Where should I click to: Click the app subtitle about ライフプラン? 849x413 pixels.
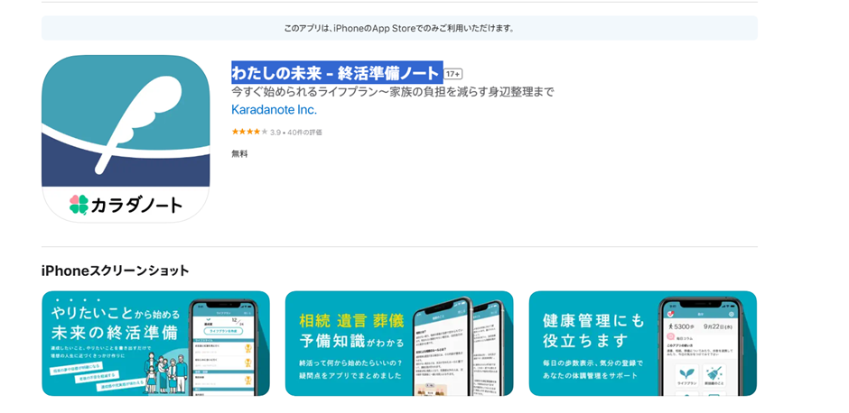(392, 92)
